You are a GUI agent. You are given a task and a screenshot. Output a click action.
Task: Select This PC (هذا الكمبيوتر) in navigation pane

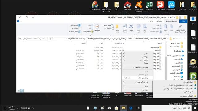pos(175,56)
